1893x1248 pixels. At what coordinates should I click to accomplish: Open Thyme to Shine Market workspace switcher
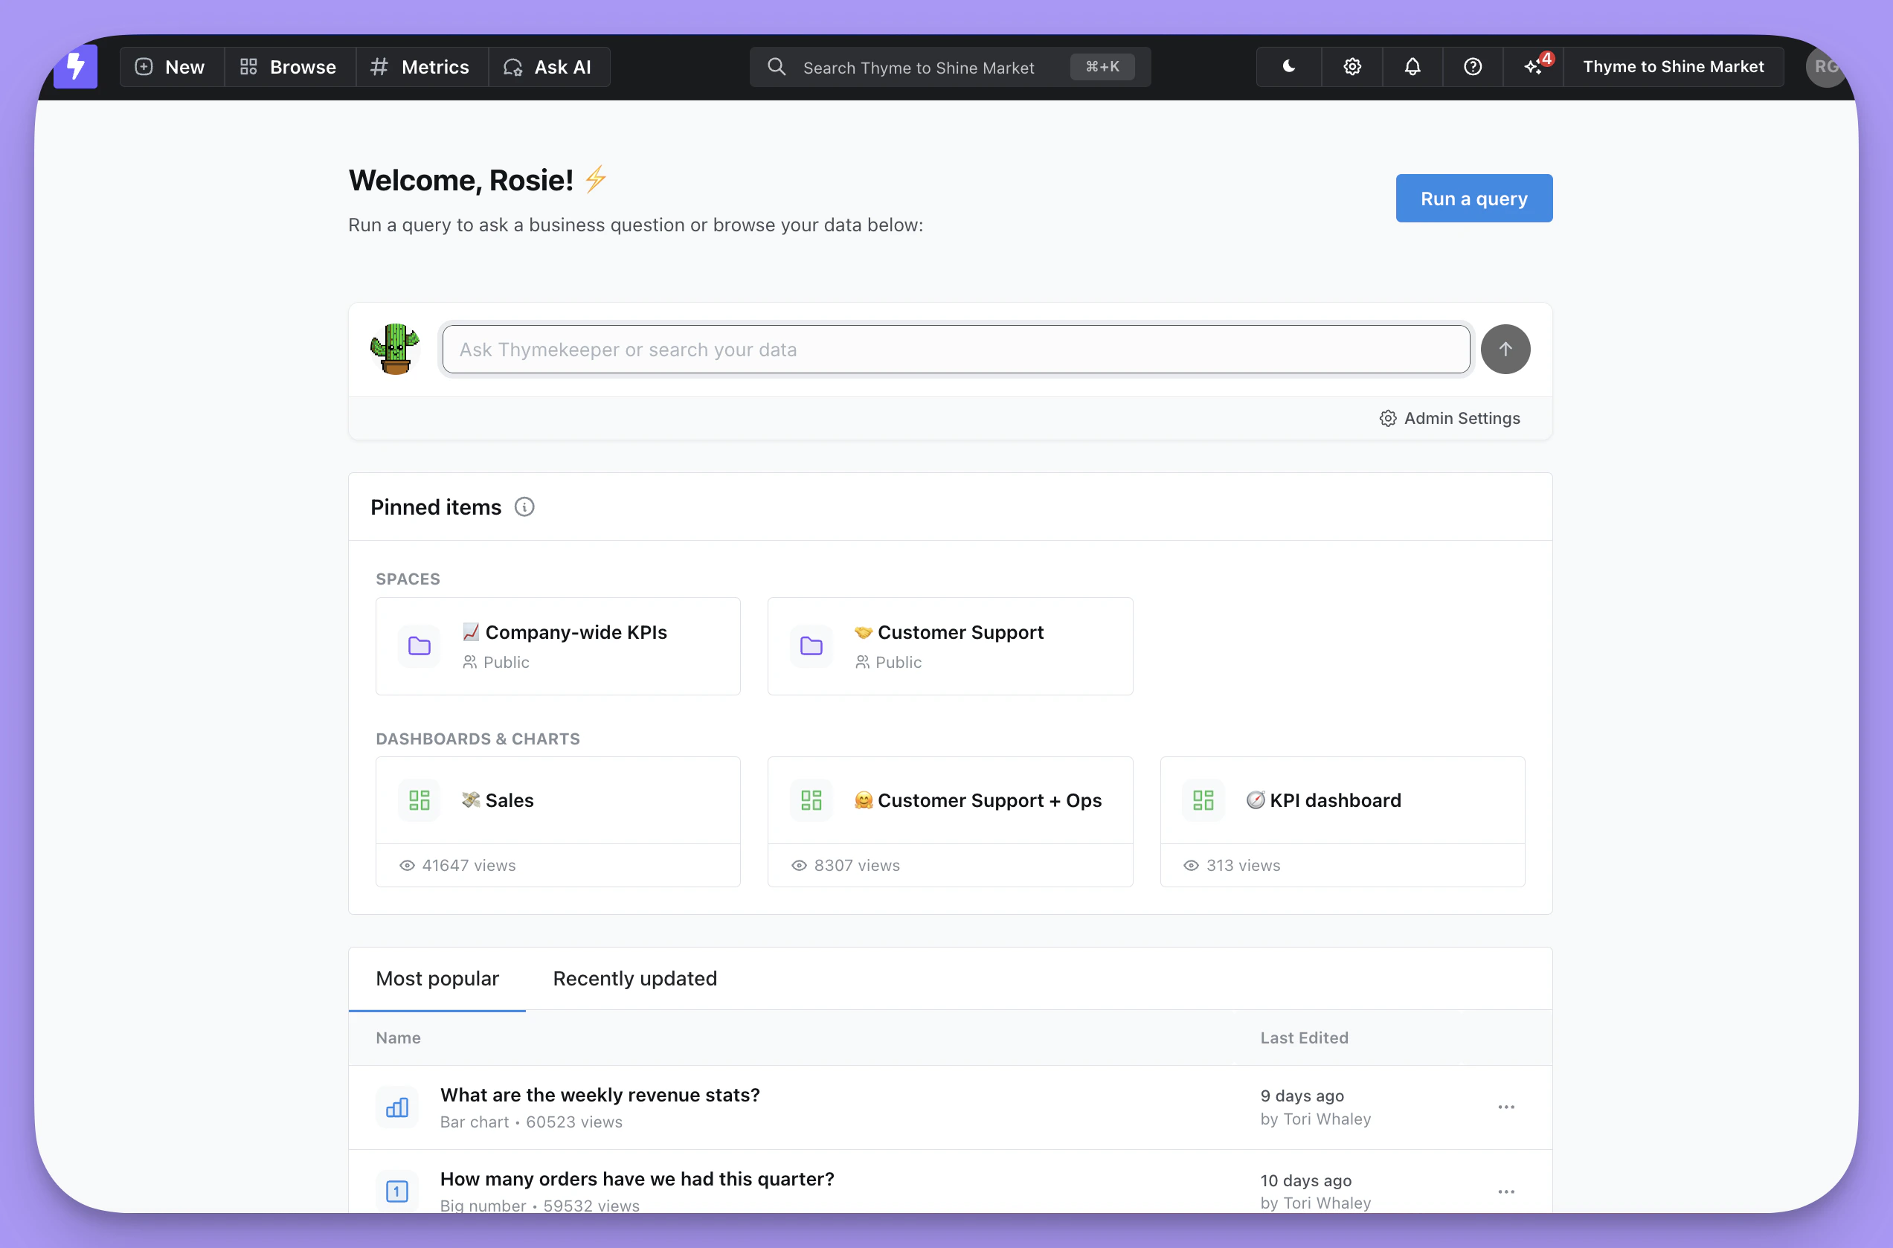[x=1673, y=67]
